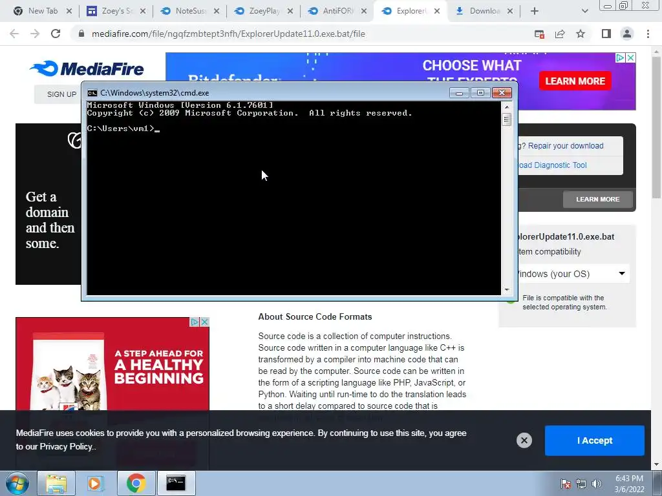662x496 pixels.
Task: Click the cmd scrollbar thumb
Action: (507, 119)
